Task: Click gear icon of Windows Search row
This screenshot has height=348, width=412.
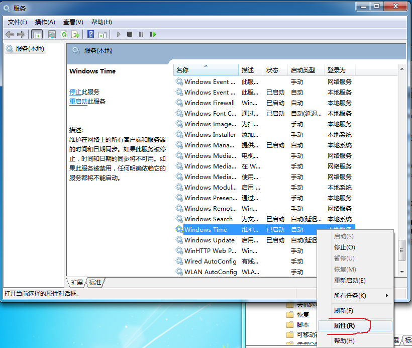Action: pos(179,219)
